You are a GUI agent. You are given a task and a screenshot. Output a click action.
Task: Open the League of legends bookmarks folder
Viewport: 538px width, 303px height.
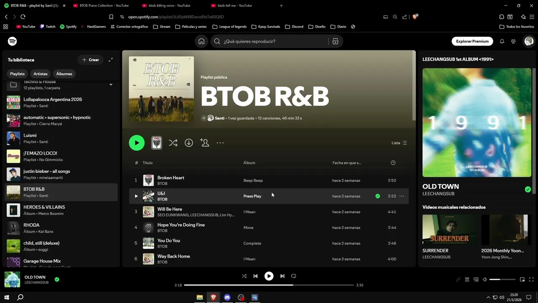[229, 27]
